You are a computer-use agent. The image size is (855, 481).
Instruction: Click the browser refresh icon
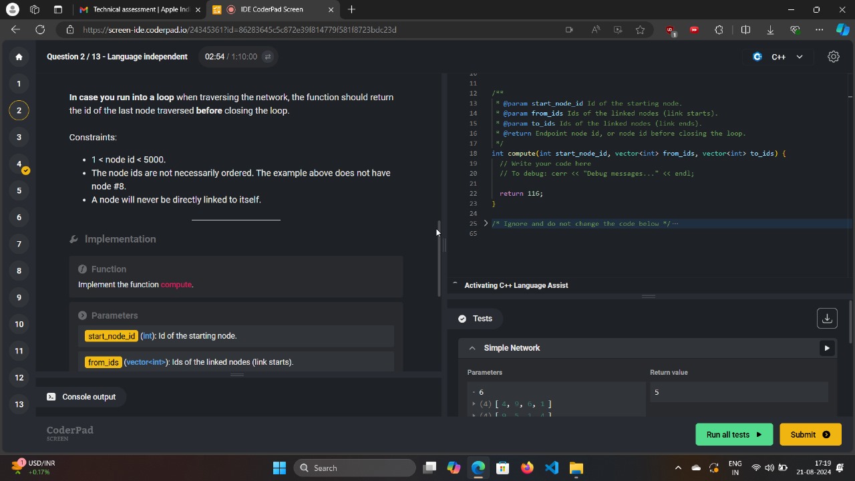click(40, 29)
